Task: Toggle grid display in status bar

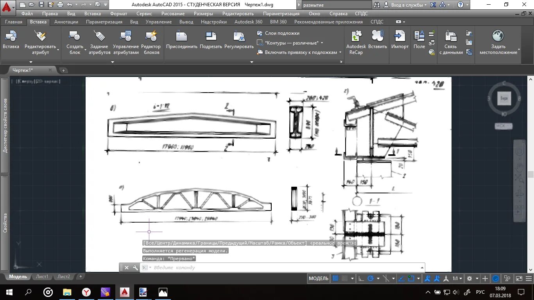Action: tap(335, 279)
